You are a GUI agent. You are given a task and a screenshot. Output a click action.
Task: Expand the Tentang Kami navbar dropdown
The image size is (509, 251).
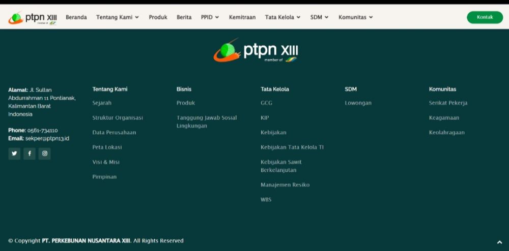coord(118,17)
